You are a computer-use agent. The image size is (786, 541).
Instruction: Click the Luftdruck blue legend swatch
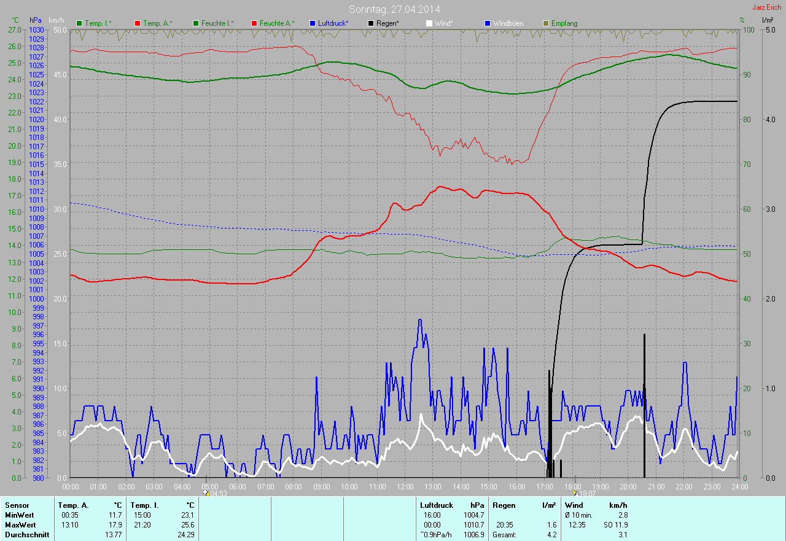click(x=313, y=23)
